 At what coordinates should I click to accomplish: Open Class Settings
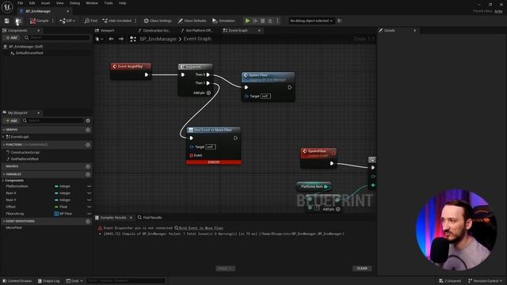tap(158, 21)
